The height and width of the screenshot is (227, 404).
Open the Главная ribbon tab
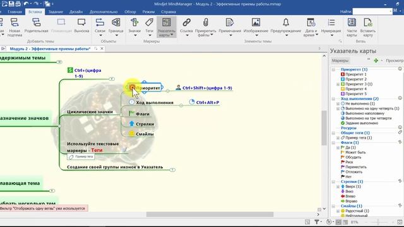[x=15, y=12]
